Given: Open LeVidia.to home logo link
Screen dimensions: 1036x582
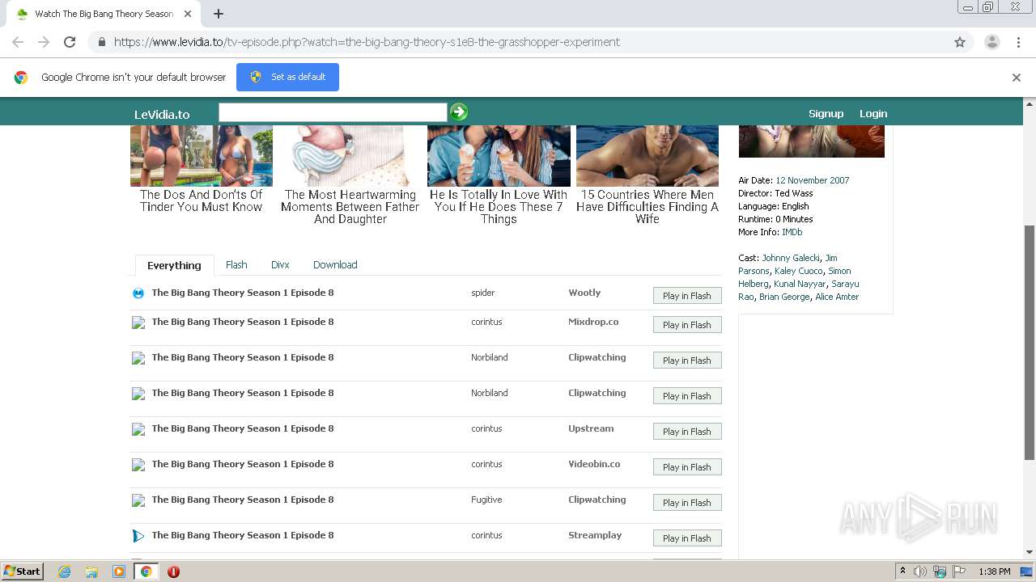Looking at the screenshot, I should click(x=162, y=114).
